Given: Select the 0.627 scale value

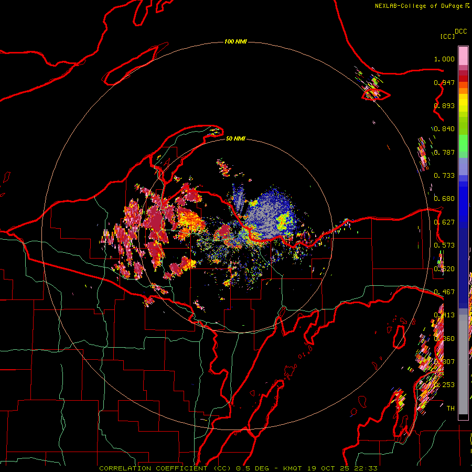Looking at the screenshot, I should pos(444,222).
